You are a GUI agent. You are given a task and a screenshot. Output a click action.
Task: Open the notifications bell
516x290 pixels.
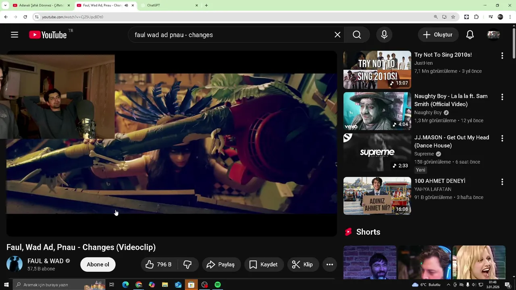click(470, 35)
